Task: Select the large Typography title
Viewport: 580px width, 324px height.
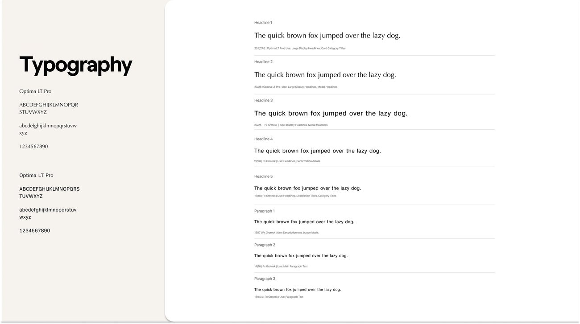Action: [76, 65]
